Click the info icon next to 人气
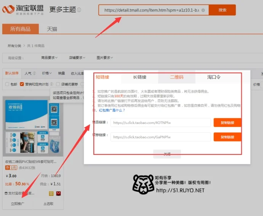The width and height of the screenshot is (263, 216). pyautogui.click(x=34, y=73)
